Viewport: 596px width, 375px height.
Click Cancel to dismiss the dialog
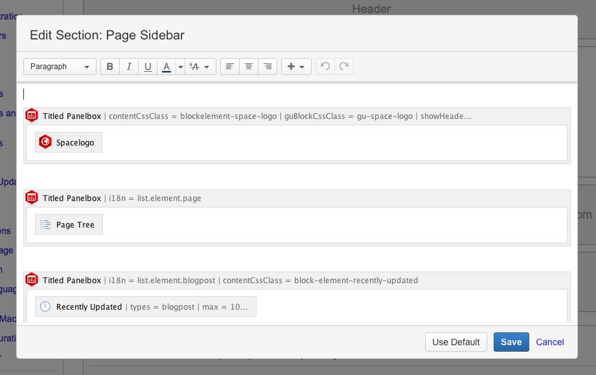pos(549,342)
